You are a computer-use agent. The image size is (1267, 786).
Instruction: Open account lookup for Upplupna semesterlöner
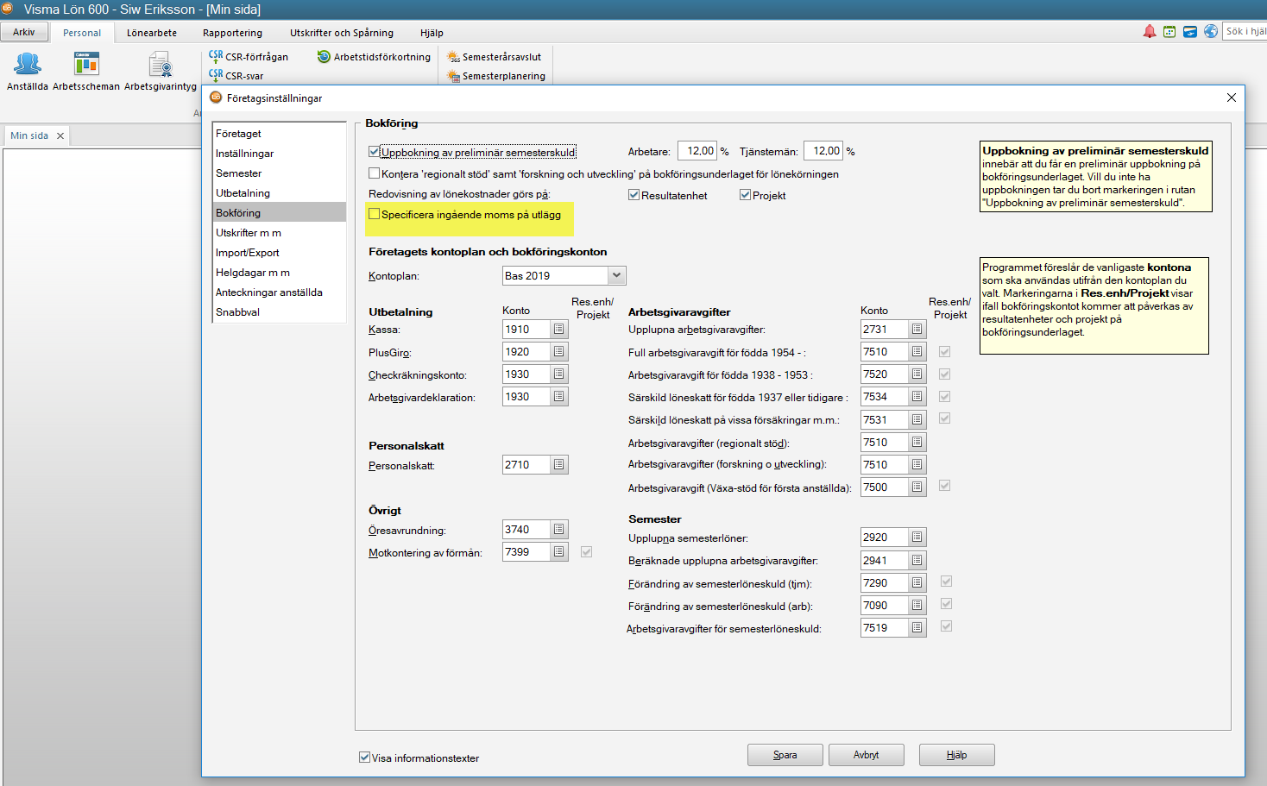click(x=917, y=538)
